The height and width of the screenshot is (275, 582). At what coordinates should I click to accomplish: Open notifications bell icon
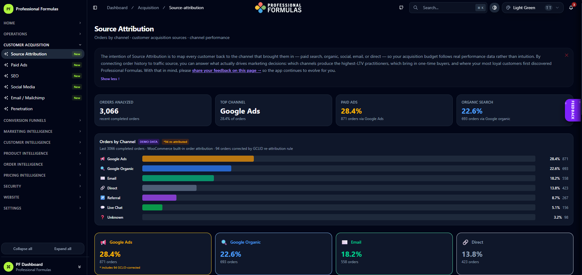click(571, 8)
